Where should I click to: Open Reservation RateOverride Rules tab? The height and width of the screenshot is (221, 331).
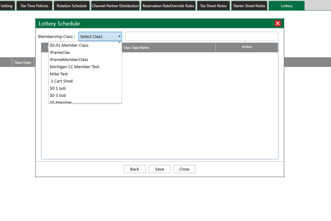tap(168, 6)
